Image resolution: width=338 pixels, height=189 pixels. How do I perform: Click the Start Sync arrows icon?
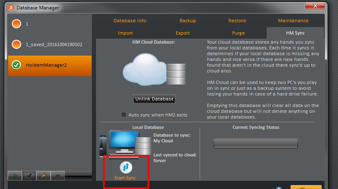coord(126,167)
